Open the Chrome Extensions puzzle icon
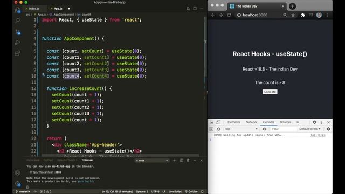The width and height of the screenshot is (345, 194). tap(303, 15)
